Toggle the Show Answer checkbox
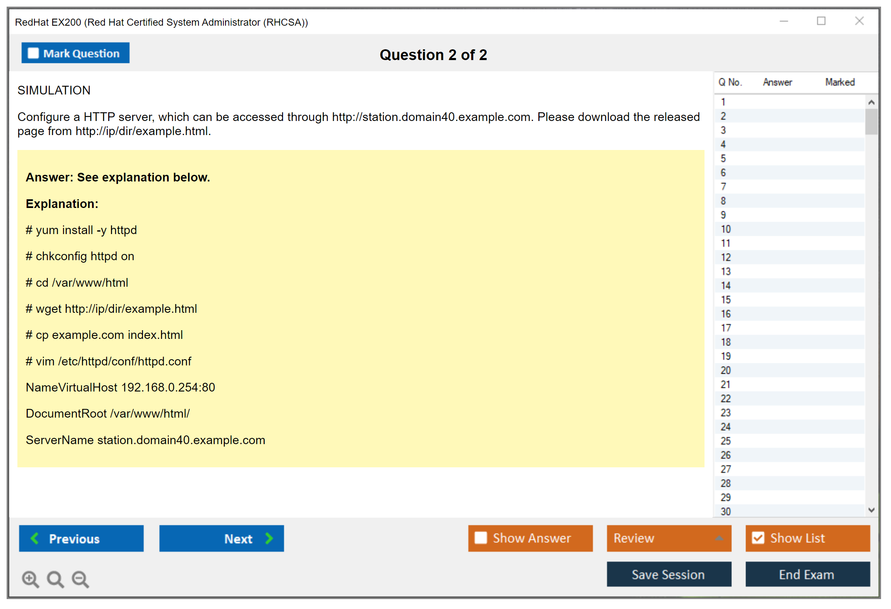The width and height of the screenshot is (891, 609). pos(481,538)
